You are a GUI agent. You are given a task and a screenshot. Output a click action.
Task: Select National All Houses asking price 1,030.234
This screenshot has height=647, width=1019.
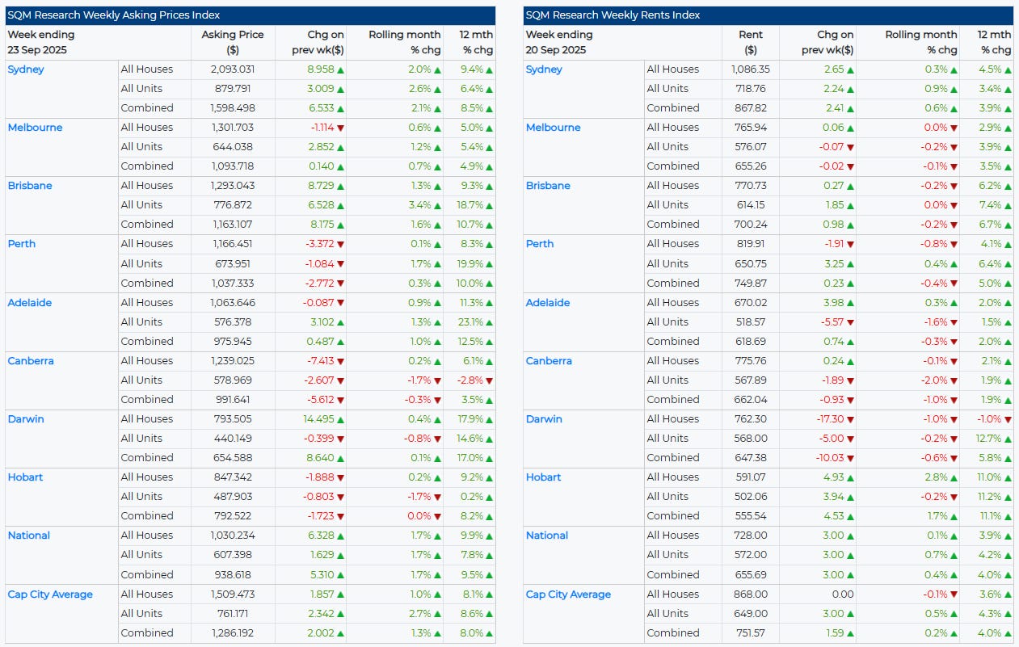(232, 536)
